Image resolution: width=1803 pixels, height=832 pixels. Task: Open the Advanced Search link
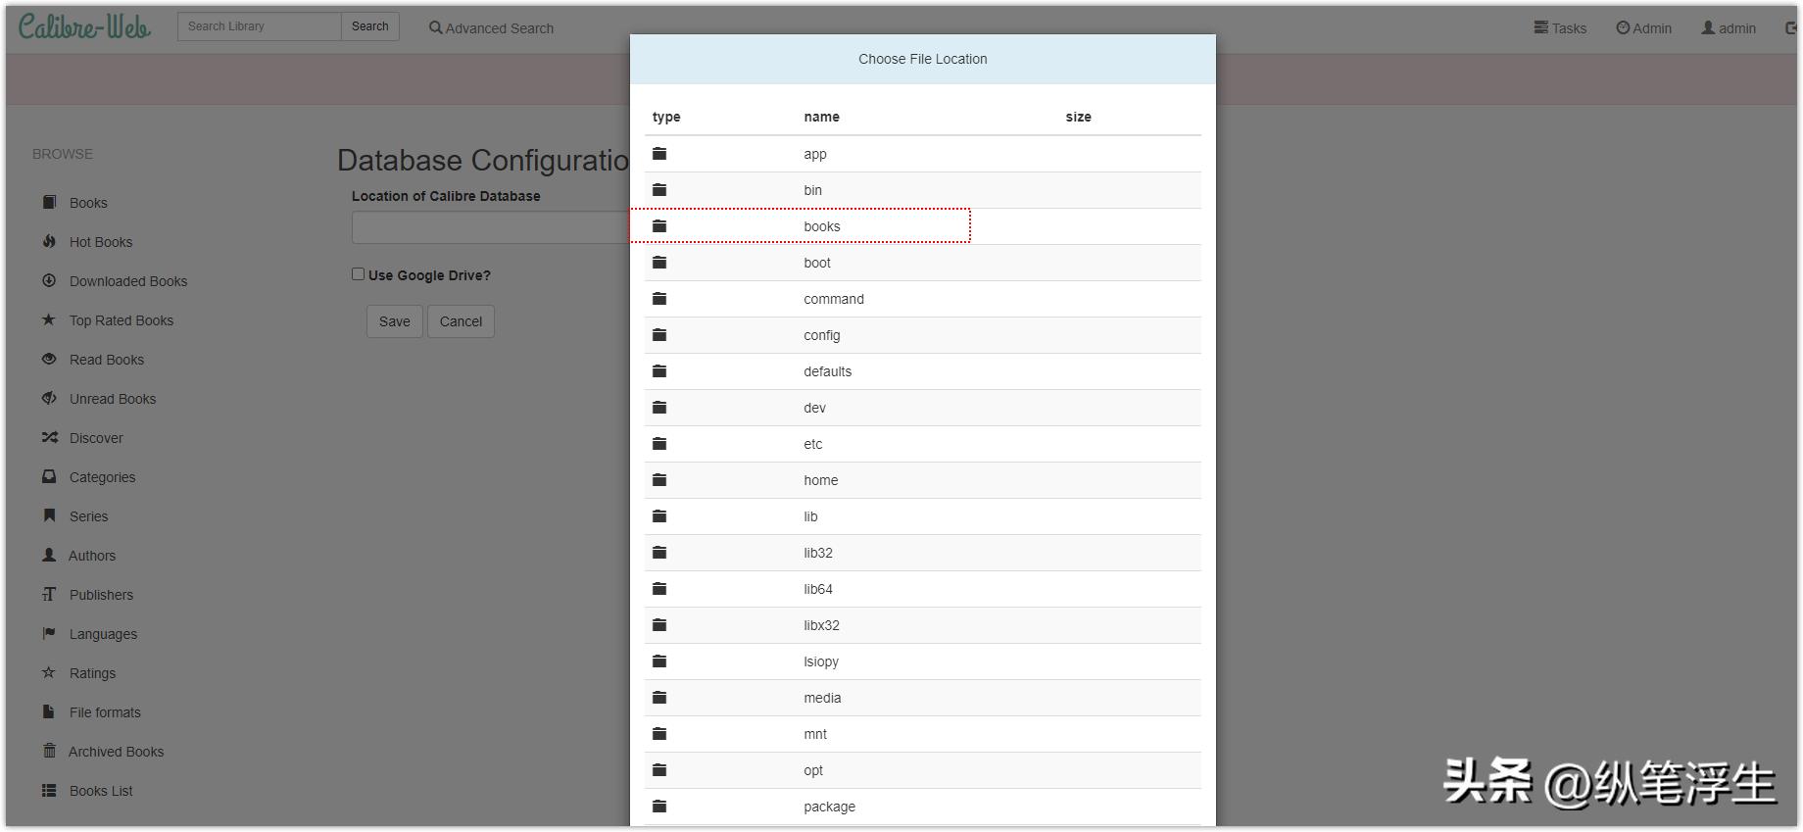point(491,28)
